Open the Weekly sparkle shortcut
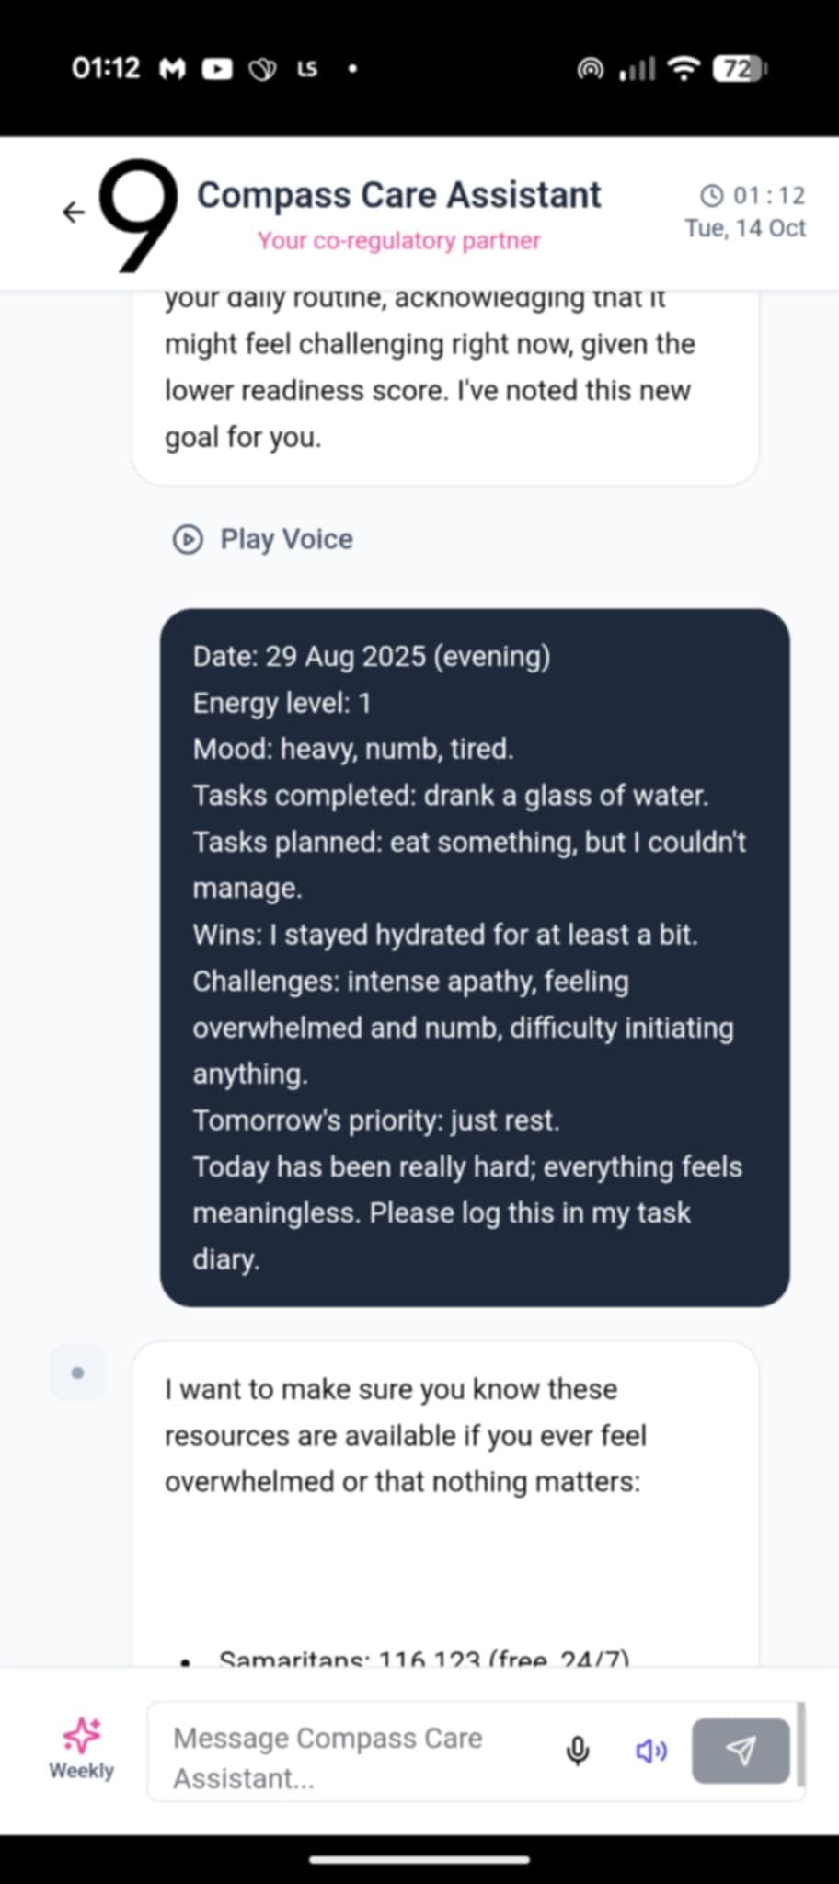The image size is (839, 1884). (x=81, y=1748)
